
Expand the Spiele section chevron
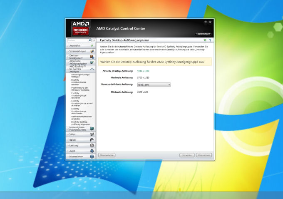pyautogui.click(x=68, y=140)
